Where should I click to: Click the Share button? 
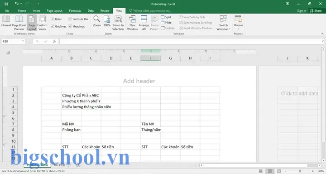[x=316, y=10]
